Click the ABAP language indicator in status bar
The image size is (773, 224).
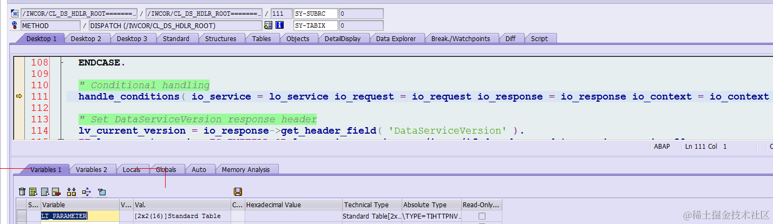(x=663, y=147)
